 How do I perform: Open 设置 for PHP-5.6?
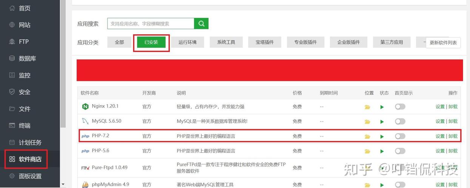(440, 151)
